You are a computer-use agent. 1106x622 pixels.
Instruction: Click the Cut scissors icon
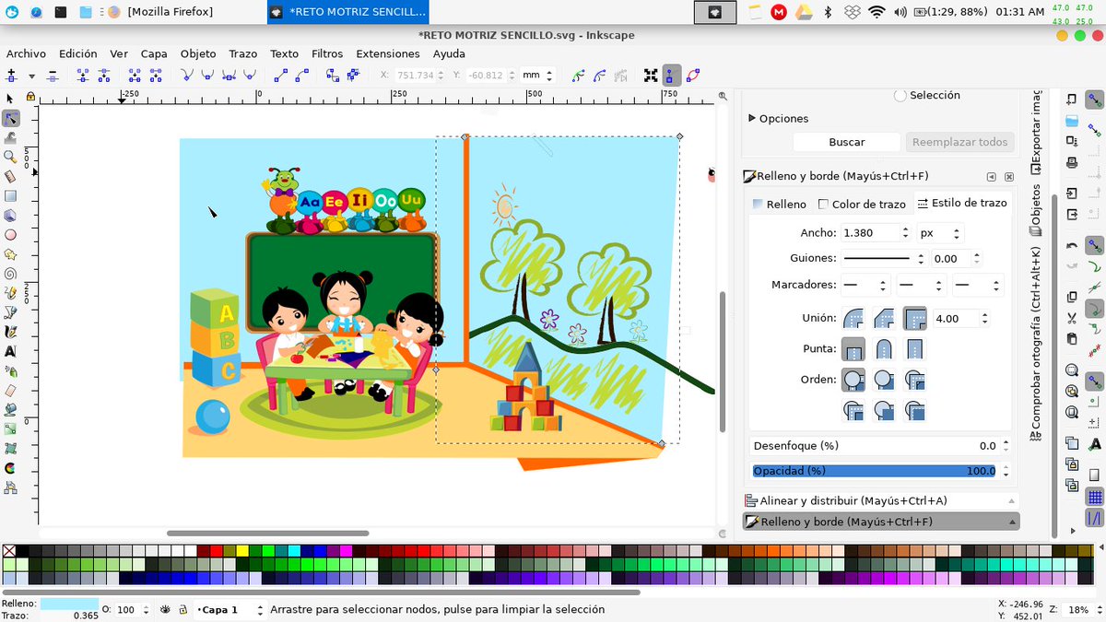(1072, 318)
